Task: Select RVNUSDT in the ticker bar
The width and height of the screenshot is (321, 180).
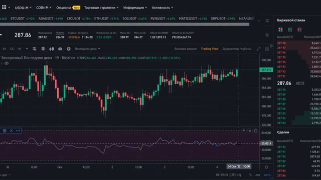Action: click(163, 18)
